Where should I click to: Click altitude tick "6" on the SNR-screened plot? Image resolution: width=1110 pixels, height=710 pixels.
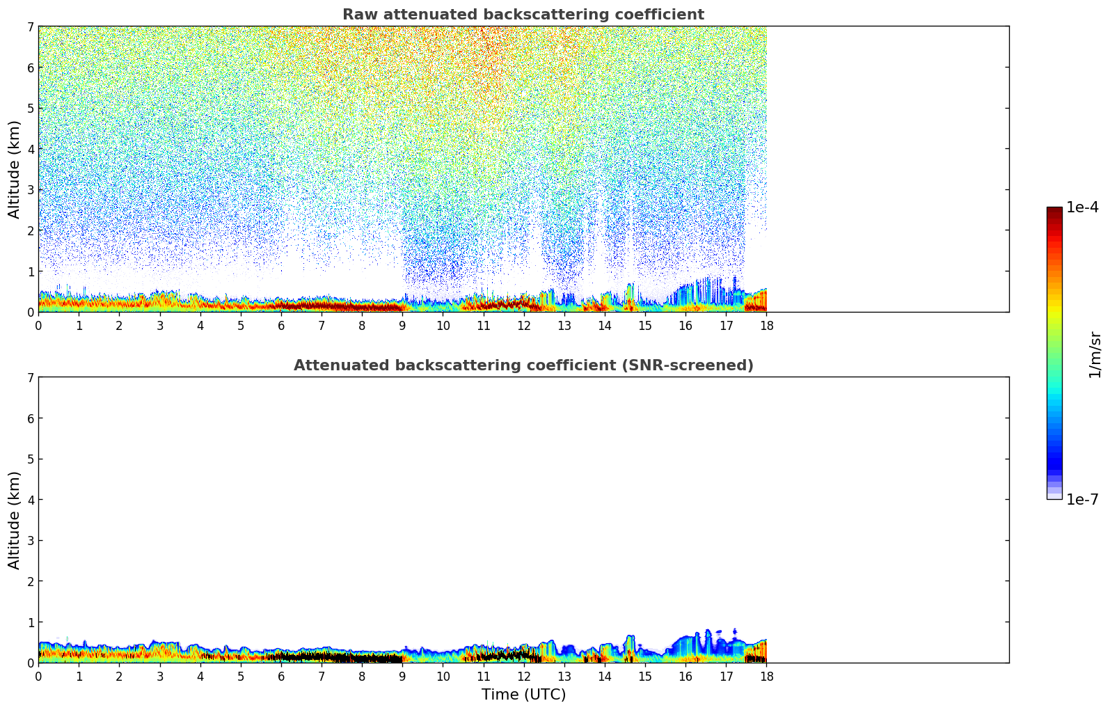(x=31, y=418)
